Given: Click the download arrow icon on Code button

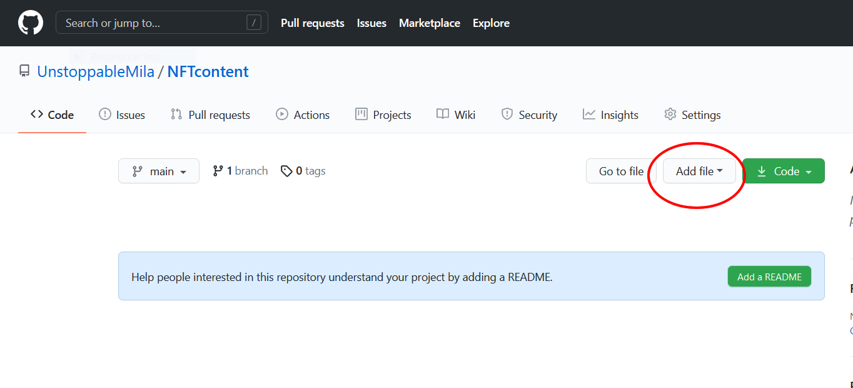Looking at the screenshot, I should pyautogui.click(x=762, y=171).
